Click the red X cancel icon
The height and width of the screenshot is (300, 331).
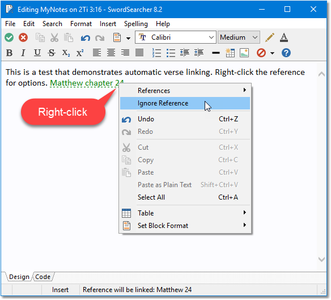coord(23,38)
